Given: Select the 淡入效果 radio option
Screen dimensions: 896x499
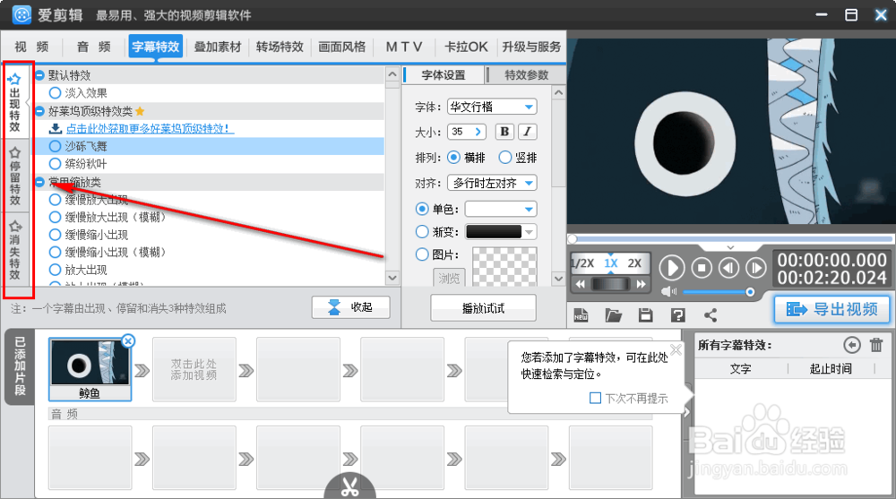Looking at the screenshot, I should pos(55,92).
